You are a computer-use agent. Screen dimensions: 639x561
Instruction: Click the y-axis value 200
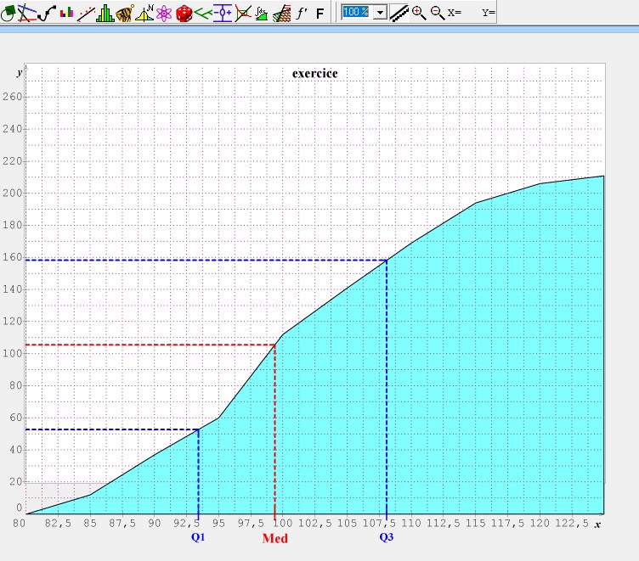(12, 193)
